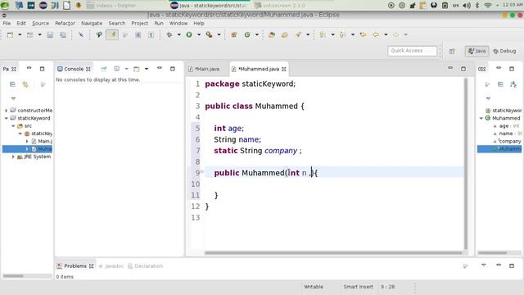
Task: Click the Open Perspective icon
Action: tap(452, 51)
